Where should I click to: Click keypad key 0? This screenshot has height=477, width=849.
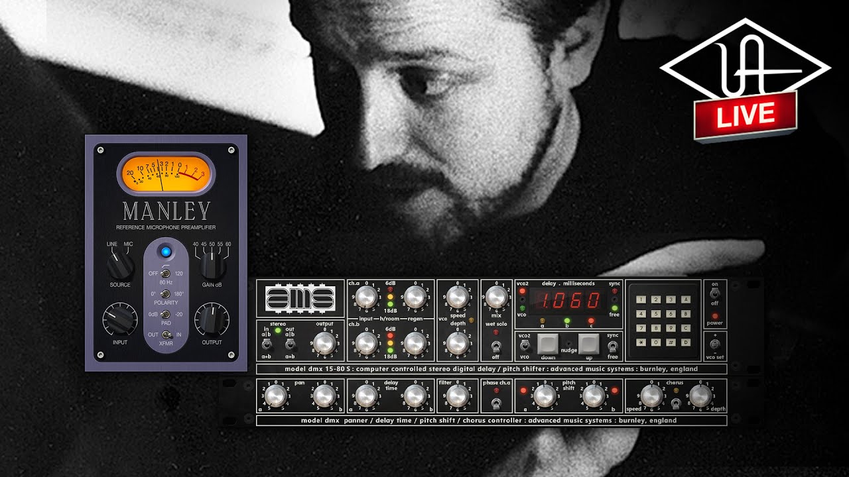tap(656, 343)
